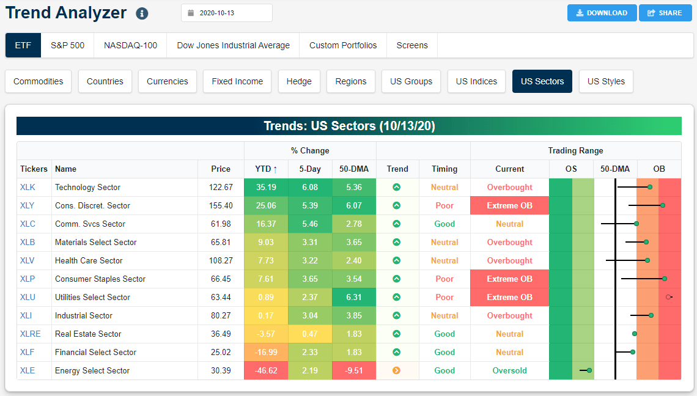The width and height of the screenshot is (697, 396).
Task: Click the orange trend icon for Energy Select Sector
Action: click(x=397, y=370)
